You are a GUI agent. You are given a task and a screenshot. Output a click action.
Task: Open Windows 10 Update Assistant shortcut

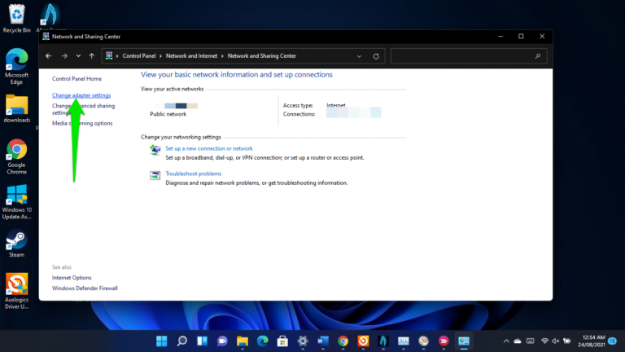(16, 202)
